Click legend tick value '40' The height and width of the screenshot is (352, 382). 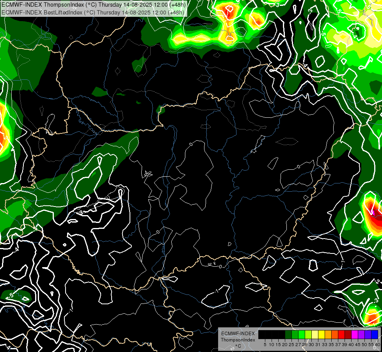(x=351, y=345)
